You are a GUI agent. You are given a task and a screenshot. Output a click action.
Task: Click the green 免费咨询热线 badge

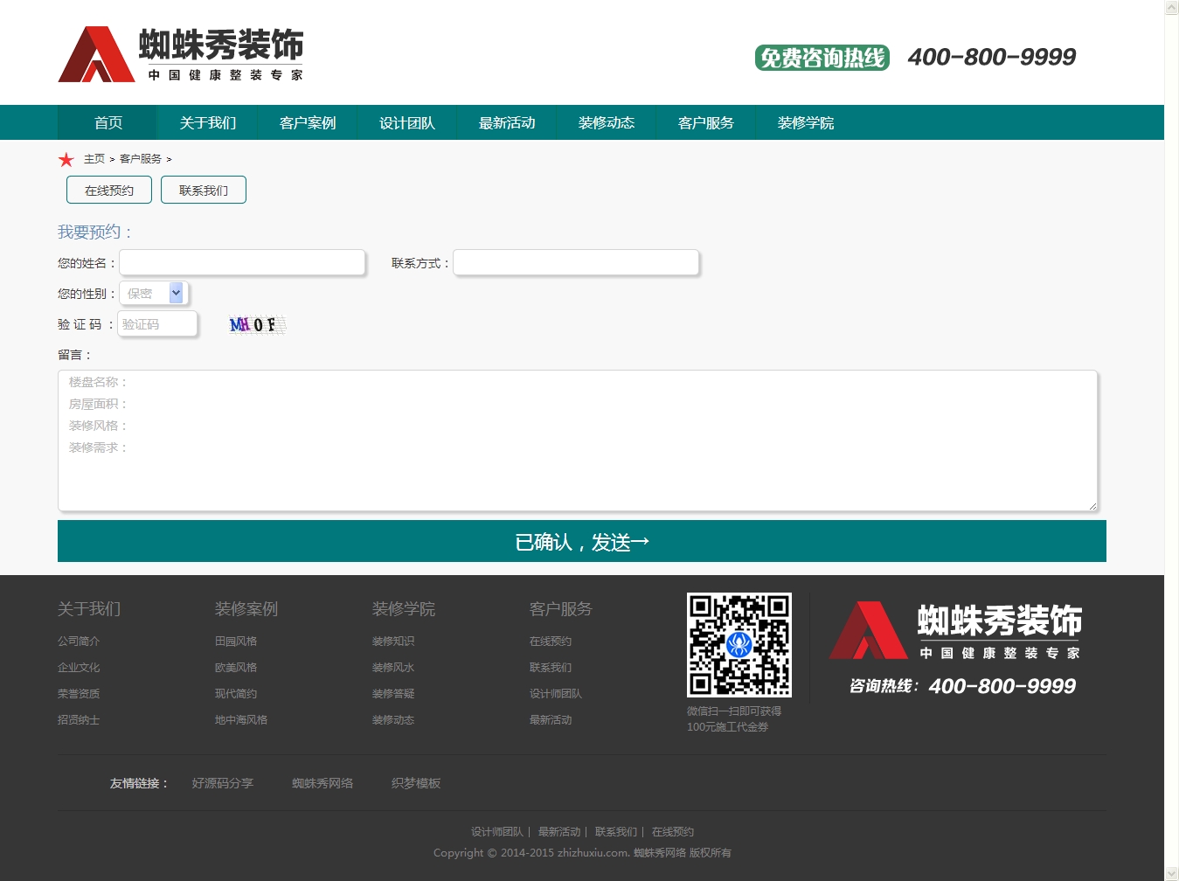[822, 58]
